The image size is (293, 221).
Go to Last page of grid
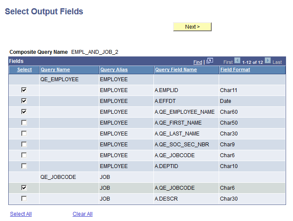pyautogui.click(x=277, y=62)
